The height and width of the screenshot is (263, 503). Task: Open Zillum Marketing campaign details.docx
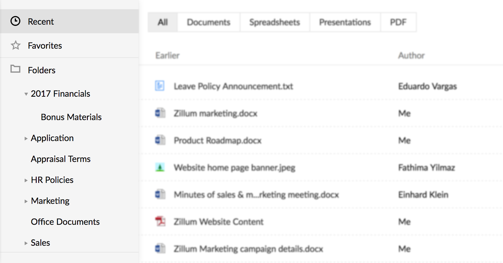(248, 249)
